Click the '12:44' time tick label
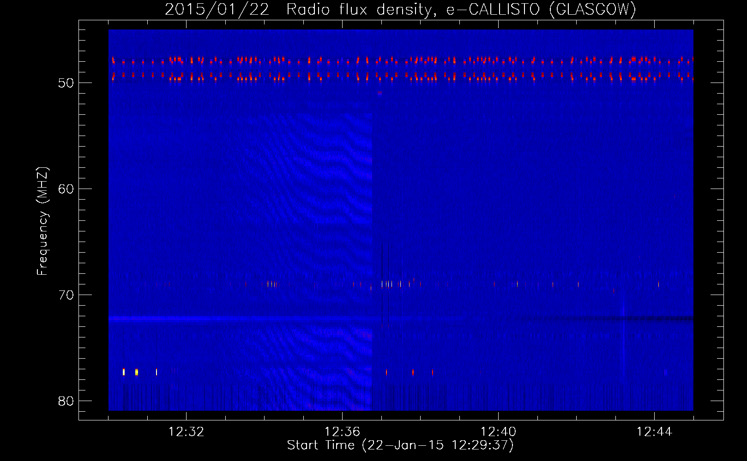747x461 pixels. 654,432
